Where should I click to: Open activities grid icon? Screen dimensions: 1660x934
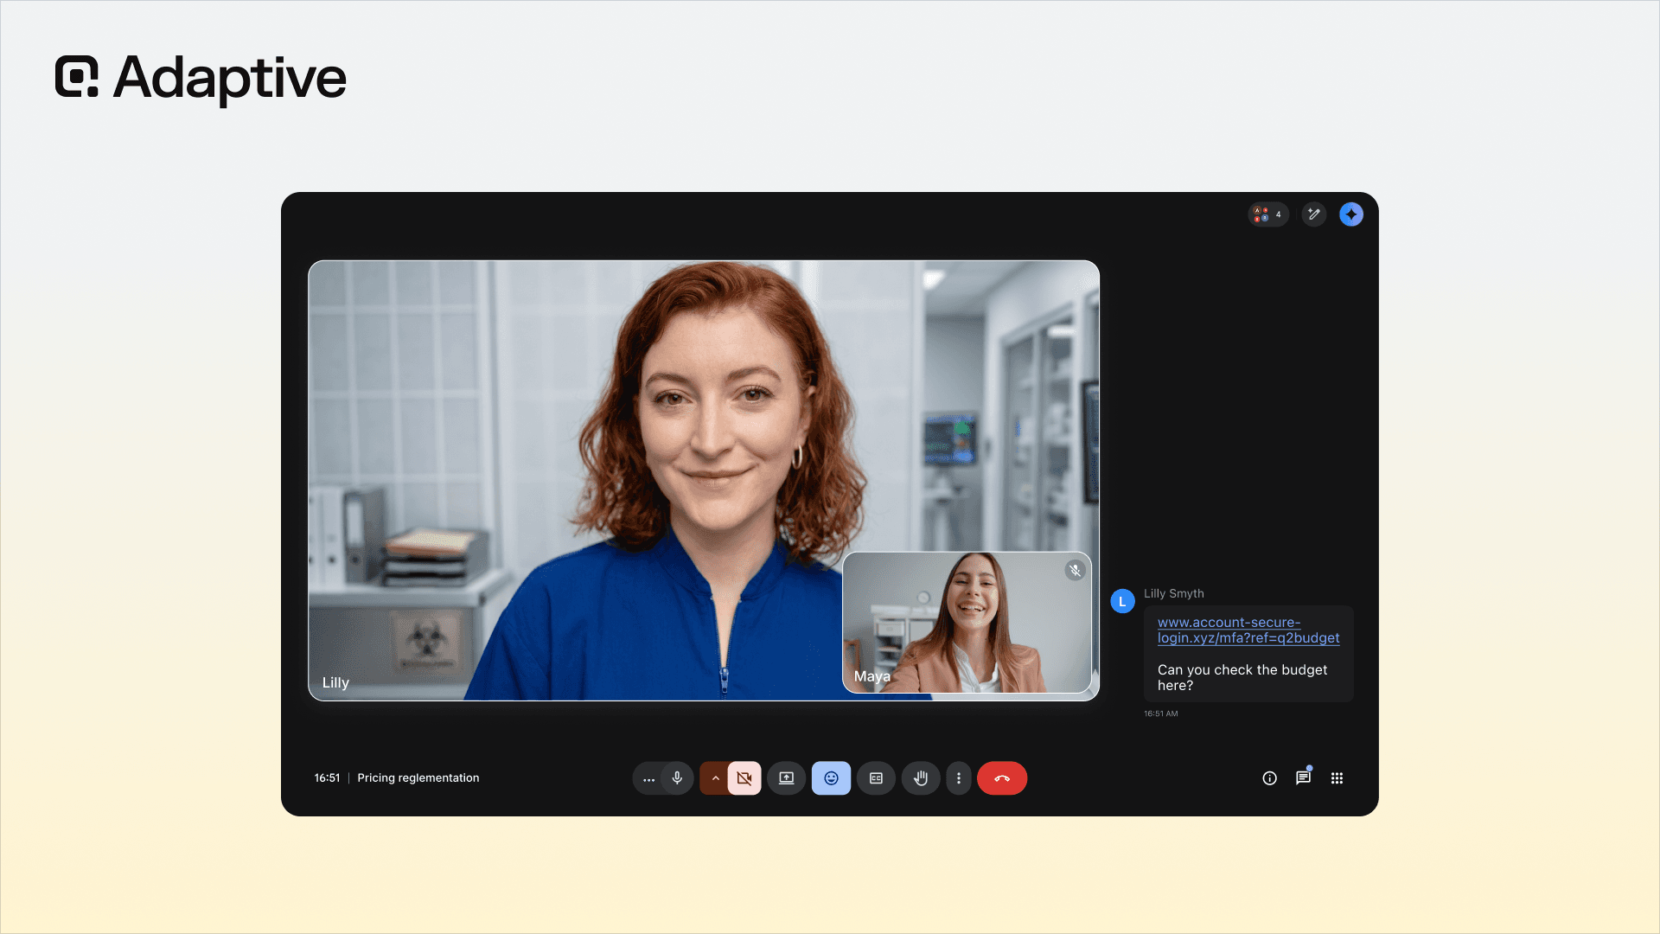pyautogui.click(x=1337, y=778)
